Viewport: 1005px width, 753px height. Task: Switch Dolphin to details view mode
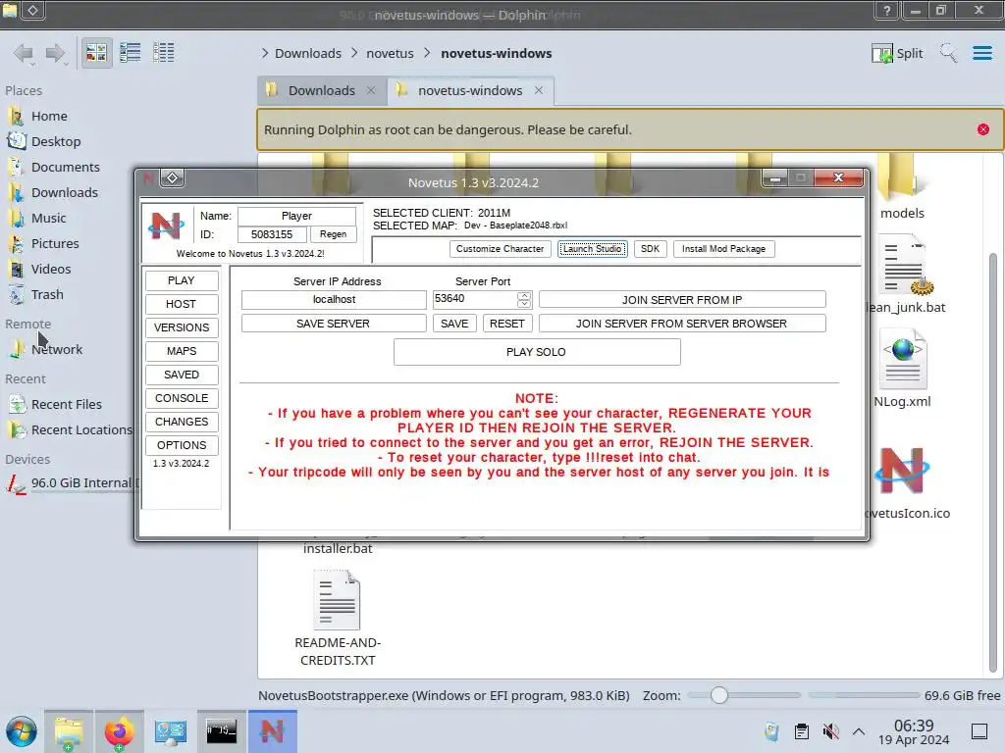tap(164, 53)
